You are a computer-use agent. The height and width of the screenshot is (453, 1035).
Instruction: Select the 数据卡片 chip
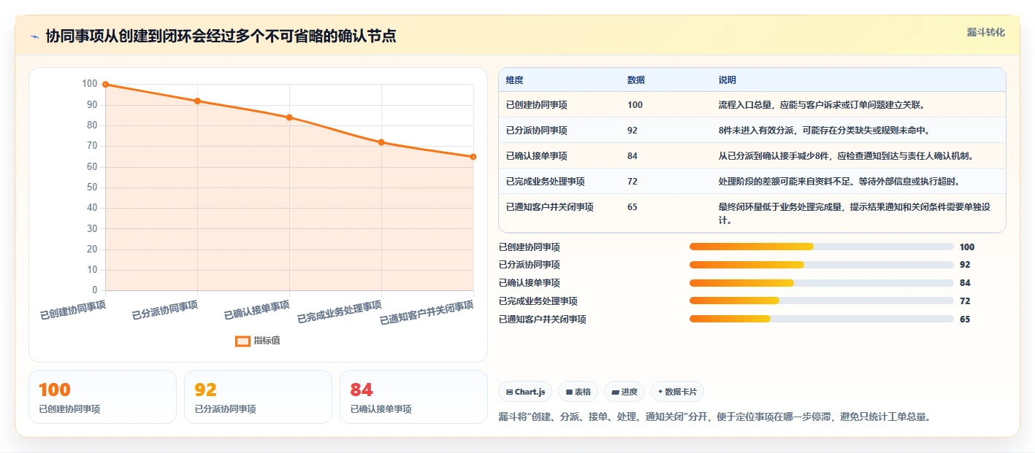[677, 392]
